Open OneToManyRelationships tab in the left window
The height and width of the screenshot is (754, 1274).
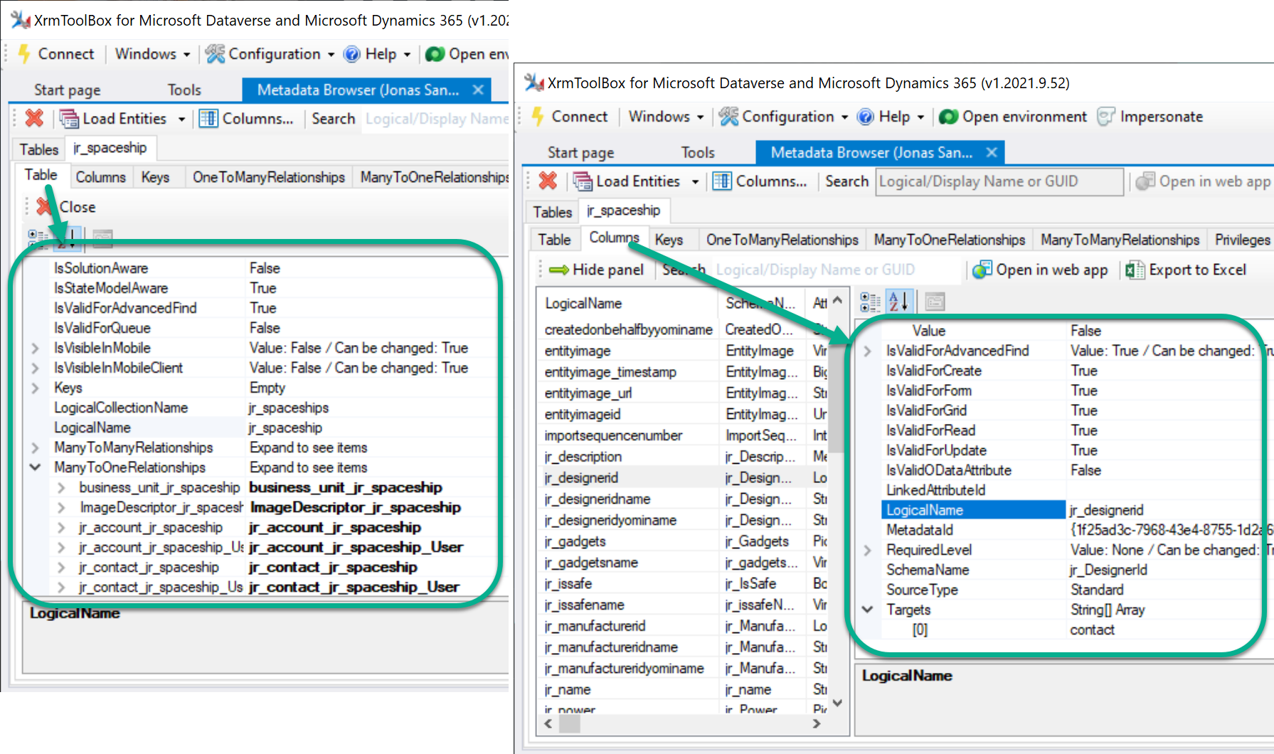coord(268,177)
